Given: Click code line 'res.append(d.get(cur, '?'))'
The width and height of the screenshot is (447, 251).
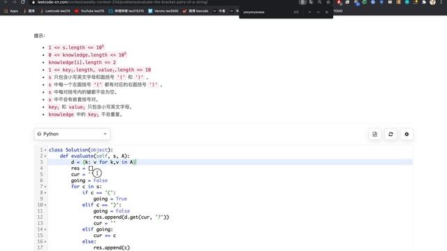Looking at the screenshot, I should click(131, 217).
